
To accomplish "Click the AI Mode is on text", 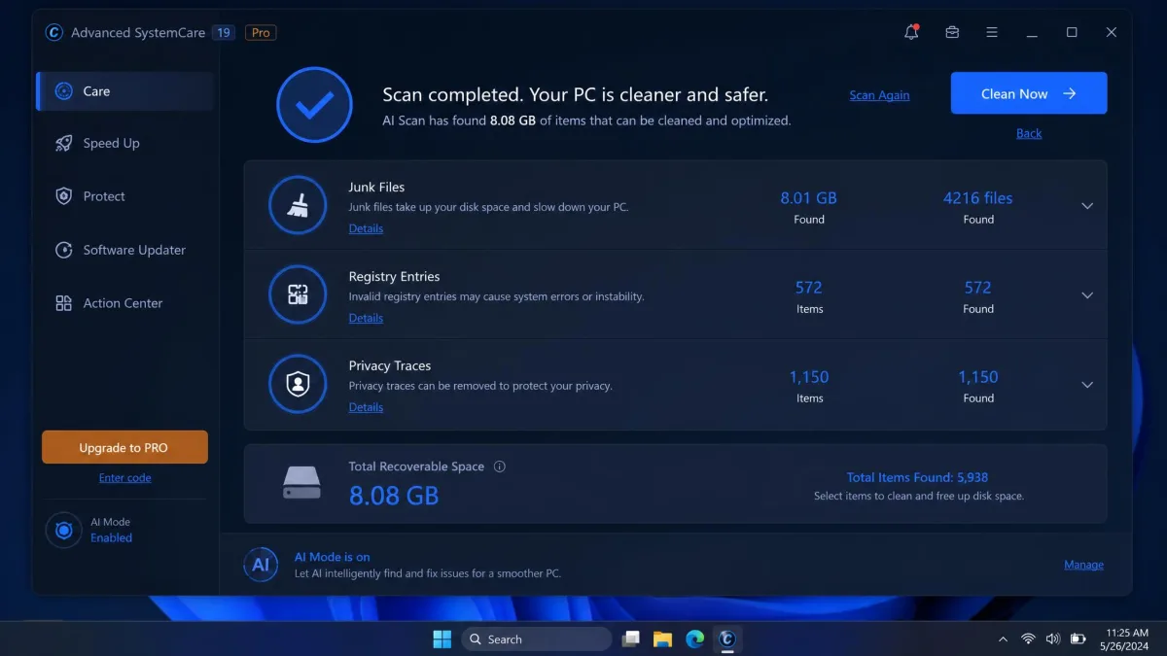I will [332, 557].
